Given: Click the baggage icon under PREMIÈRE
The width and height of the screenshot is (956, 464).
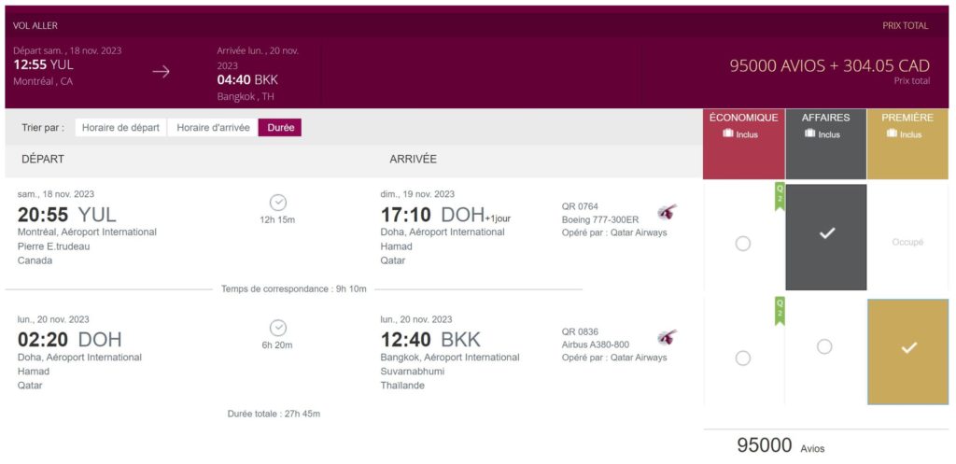Looking at the screenshot, I should point(892,134).
